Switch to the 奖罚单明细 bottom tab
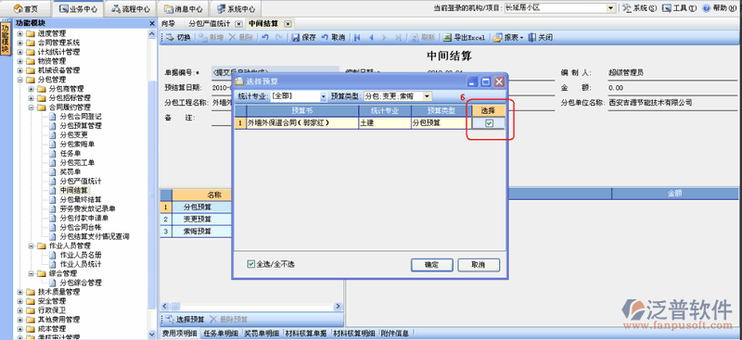This screenshot has height=340, width=742. pyautogui.click(x=262, y=334)
